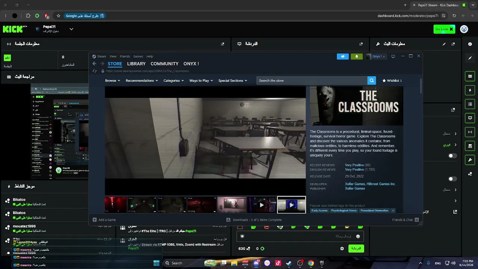Click the pencil edit icon in Kick sidebar
Screen dimensions: 478x269
click(x=470, y=58)
